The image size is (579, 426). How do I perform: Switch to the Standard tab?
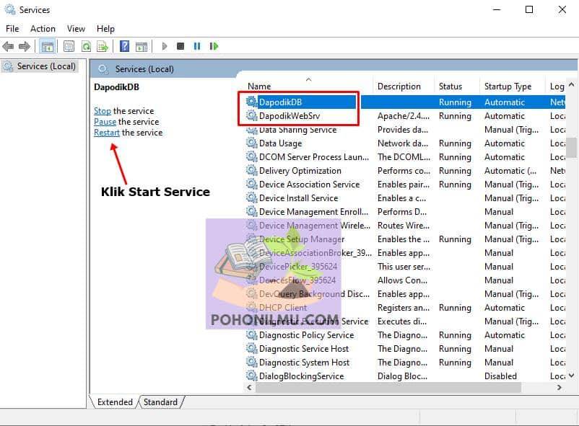click(x=160, y=402)
